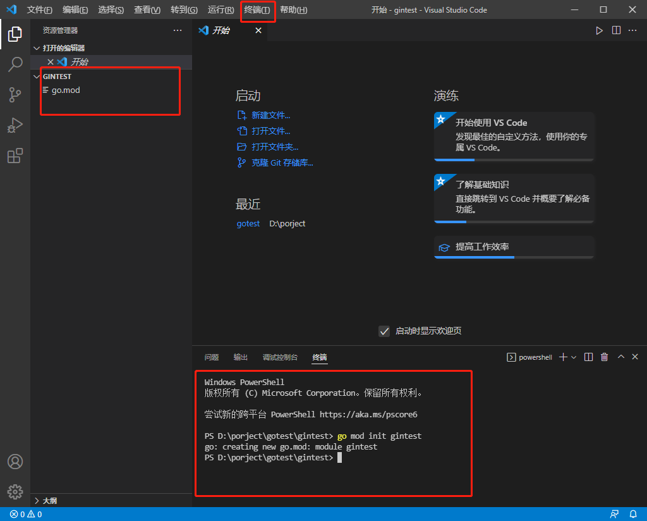647x521 pixels.
Task: Close 开始 in the open editors list
Action: (51, 62)
